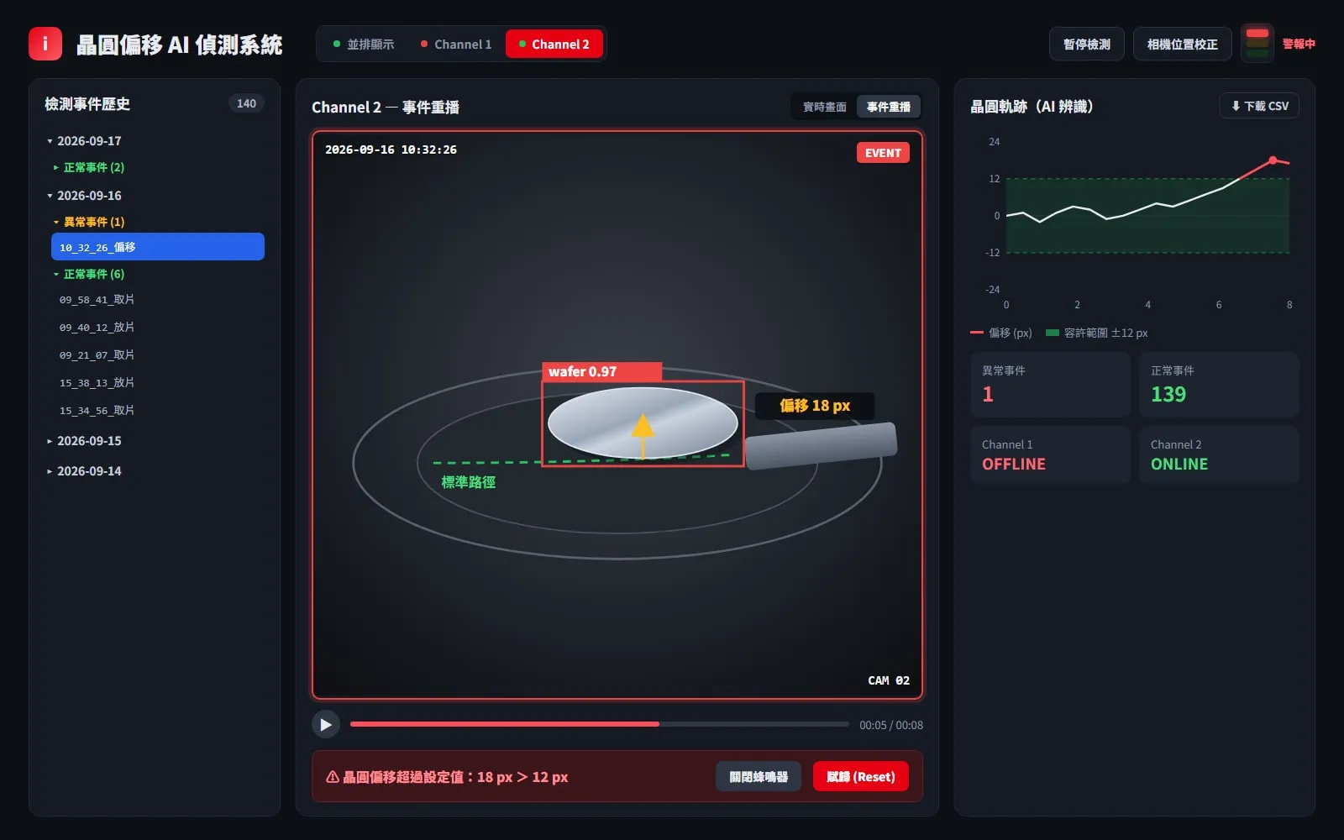The image size is (1344, 840).
Task: Open event 09_58_41_取片
Action: click(x=158, y=300)
